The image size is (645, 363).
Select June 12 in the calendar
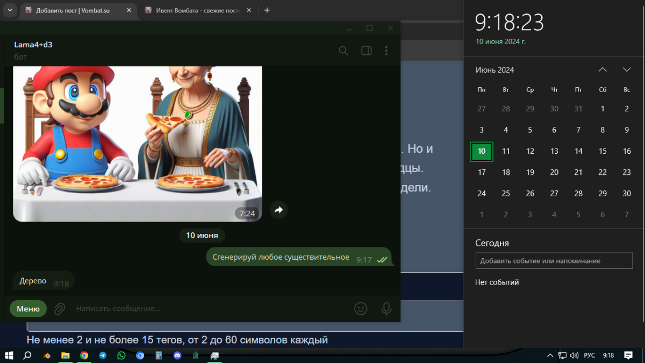point(530,152)
